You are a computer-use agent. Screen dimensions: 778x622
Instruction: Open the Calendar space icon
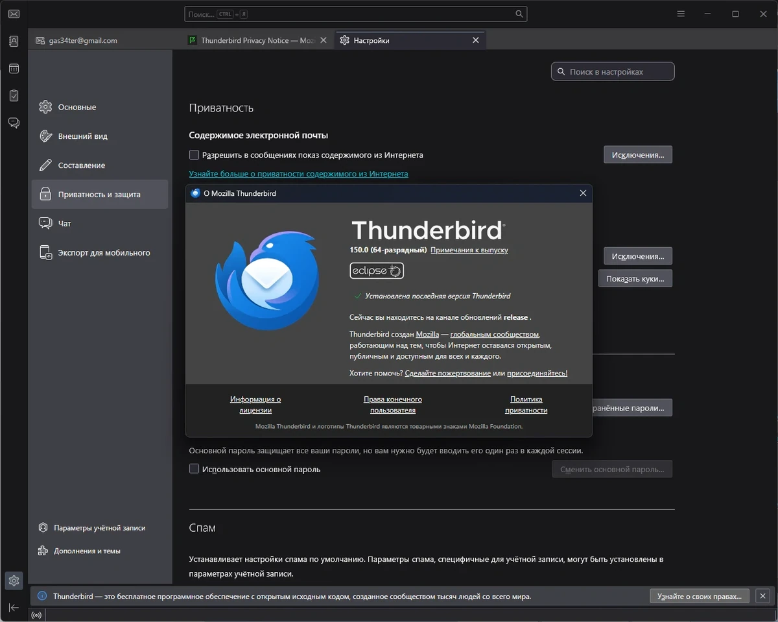[14, 68]
